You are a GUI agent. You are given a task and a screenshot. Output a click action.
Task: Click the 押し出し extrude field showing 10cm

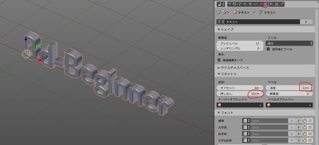tap(240, 94)
